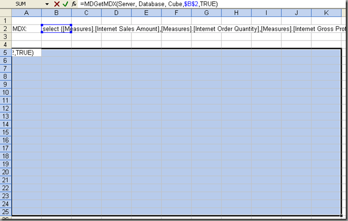Screen dimensions: 348x221
Task: Expand the Name Box dropdown arrow
Action: (47, 4)
